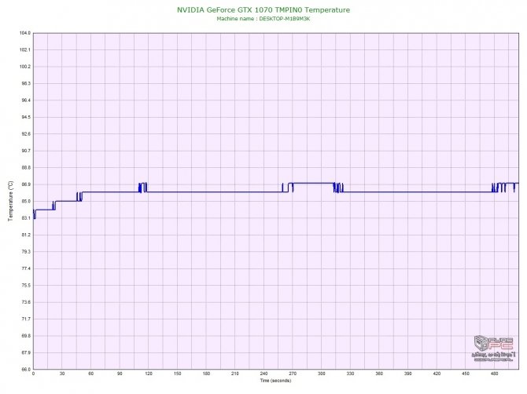Choose the 94.5 temperature tick label

tap(26, 117)
